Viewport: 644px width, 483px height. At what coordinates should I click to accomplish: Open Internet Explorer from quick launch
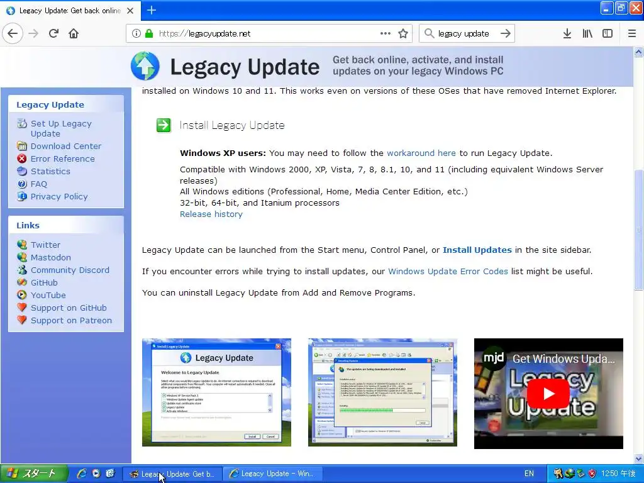coord(82,474)
